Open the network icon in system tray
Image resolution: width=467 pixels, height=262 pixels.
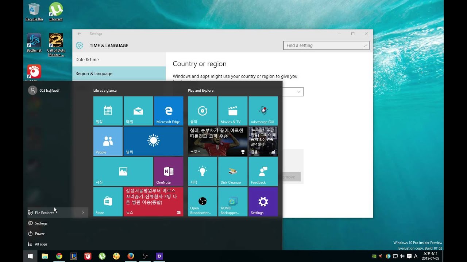coord(395,256)
